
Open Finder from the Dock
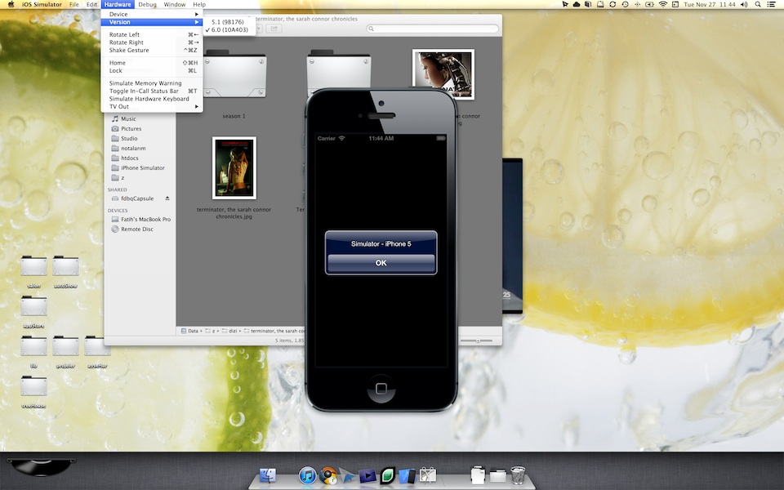coord(268,475)
